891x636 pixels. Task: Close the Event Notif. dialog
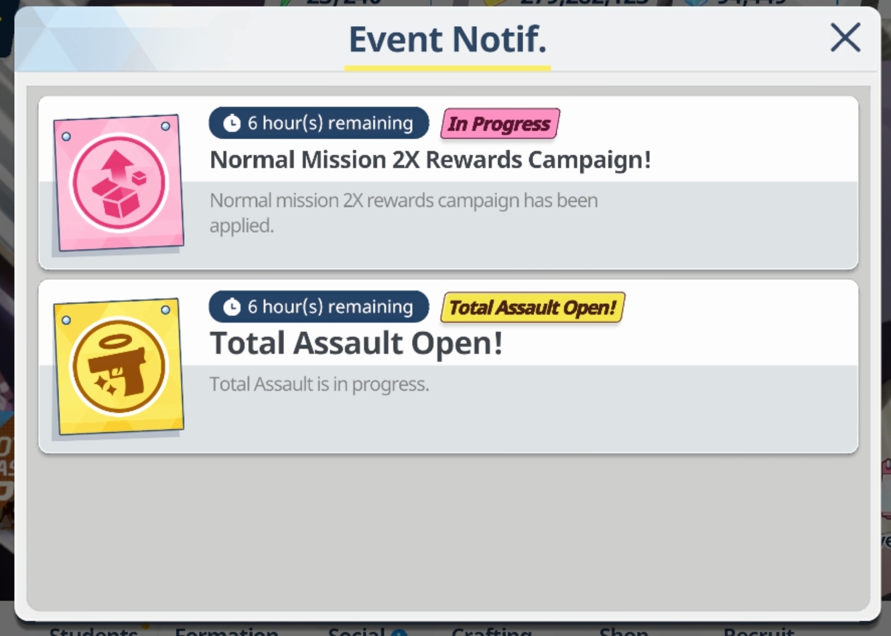point(845,37)
